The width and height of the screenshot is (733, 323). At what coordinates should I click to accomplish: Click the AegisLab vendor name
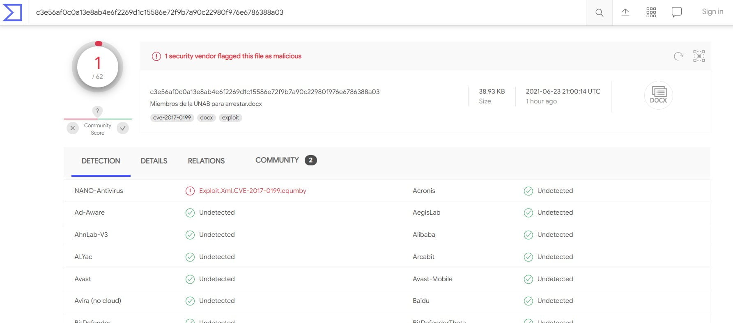[426, 213]
